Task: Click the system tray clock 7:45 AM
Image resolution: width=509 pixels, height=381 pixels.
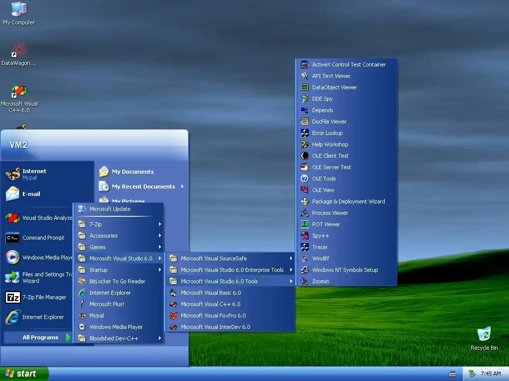Action: (x=491, y=374)
